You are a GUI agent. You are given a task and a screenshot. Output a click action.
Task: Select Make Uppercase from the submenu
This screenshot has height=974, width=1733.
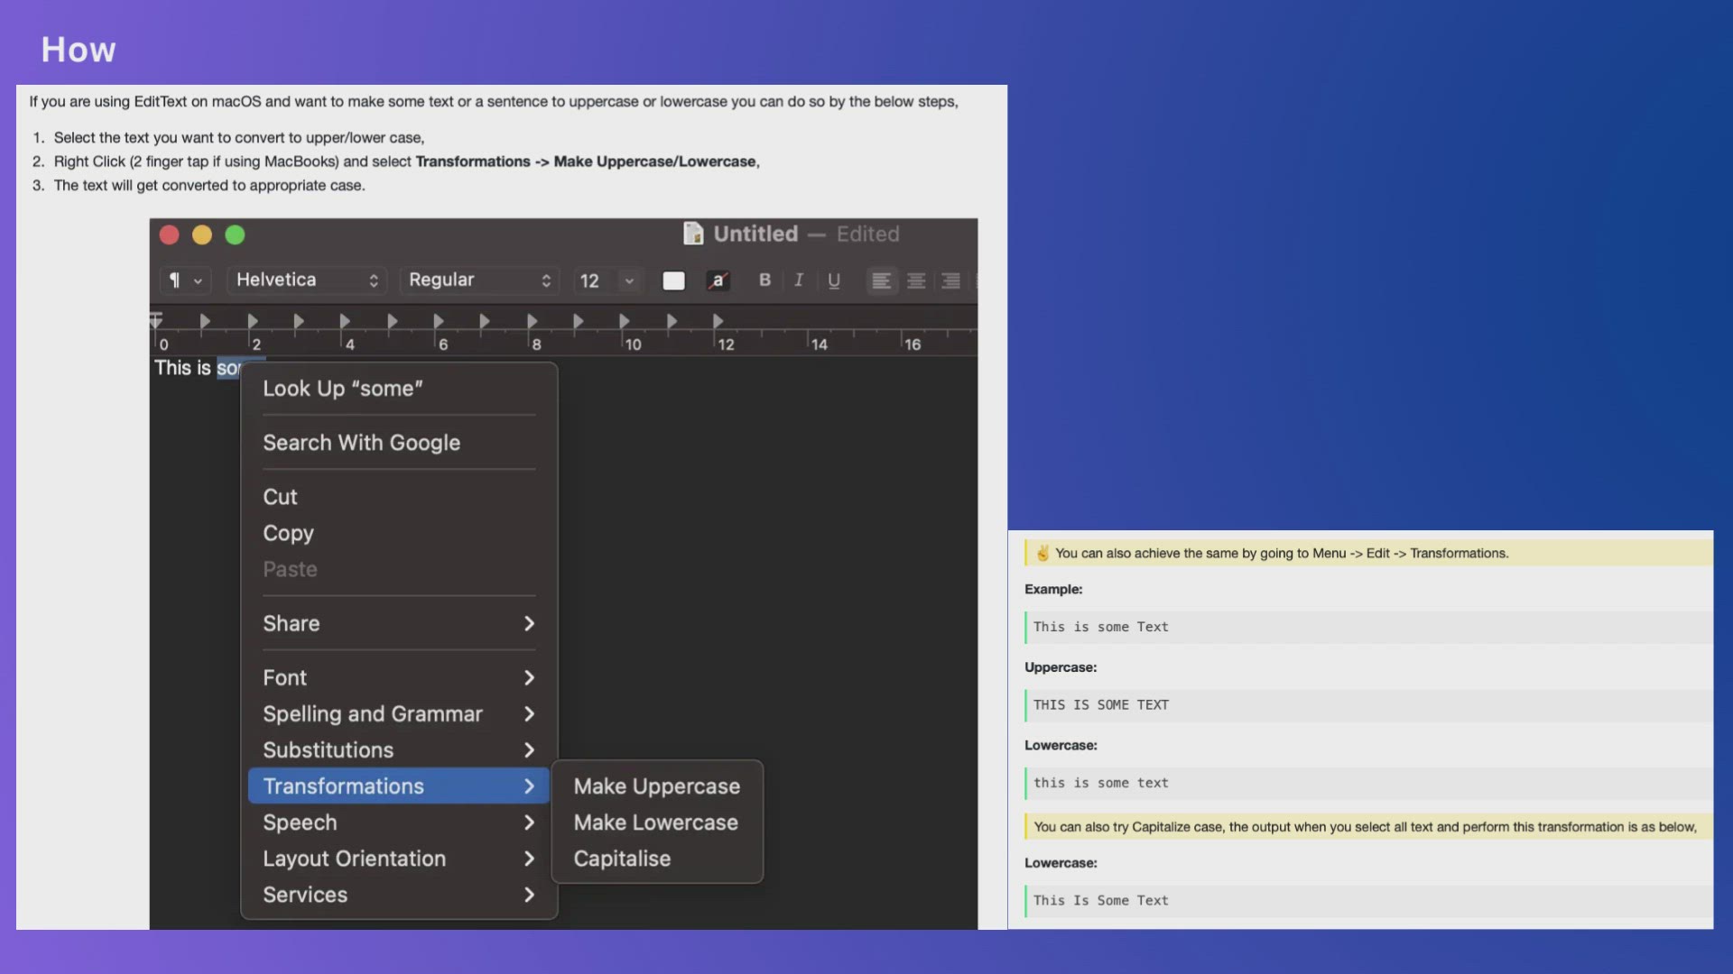click(656, 786)
